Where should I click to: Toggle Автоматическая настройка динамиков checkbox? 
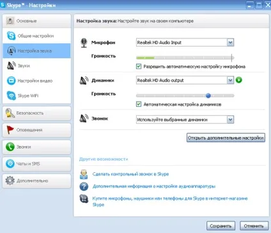tap(139, 104)
